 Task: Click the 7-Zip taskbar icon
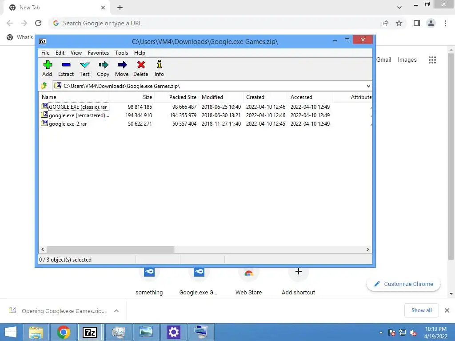tap(90, 332)
